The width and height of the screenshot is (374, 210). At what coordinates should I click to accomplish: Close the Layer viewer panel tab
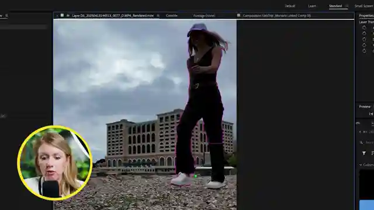coord(57,16)
